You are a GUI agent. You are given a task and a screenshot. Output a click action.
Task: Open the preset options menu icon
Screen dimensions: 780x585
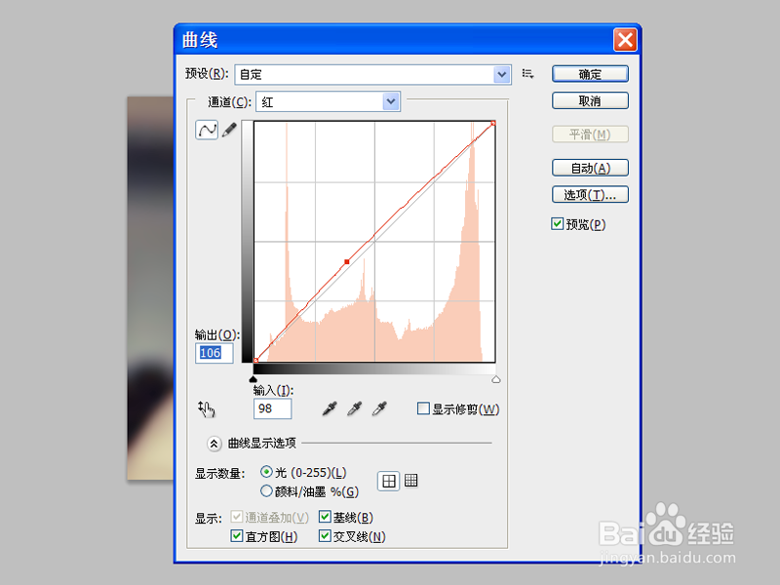pyautogui.click(x=527, y=74)
